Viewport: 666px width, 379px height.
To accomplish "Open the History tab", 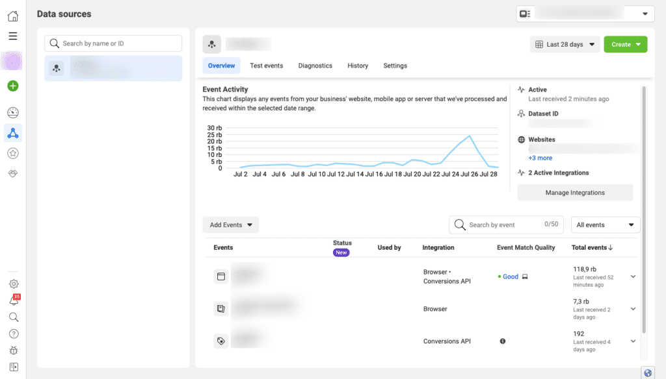I will click(x=358, y=66).
